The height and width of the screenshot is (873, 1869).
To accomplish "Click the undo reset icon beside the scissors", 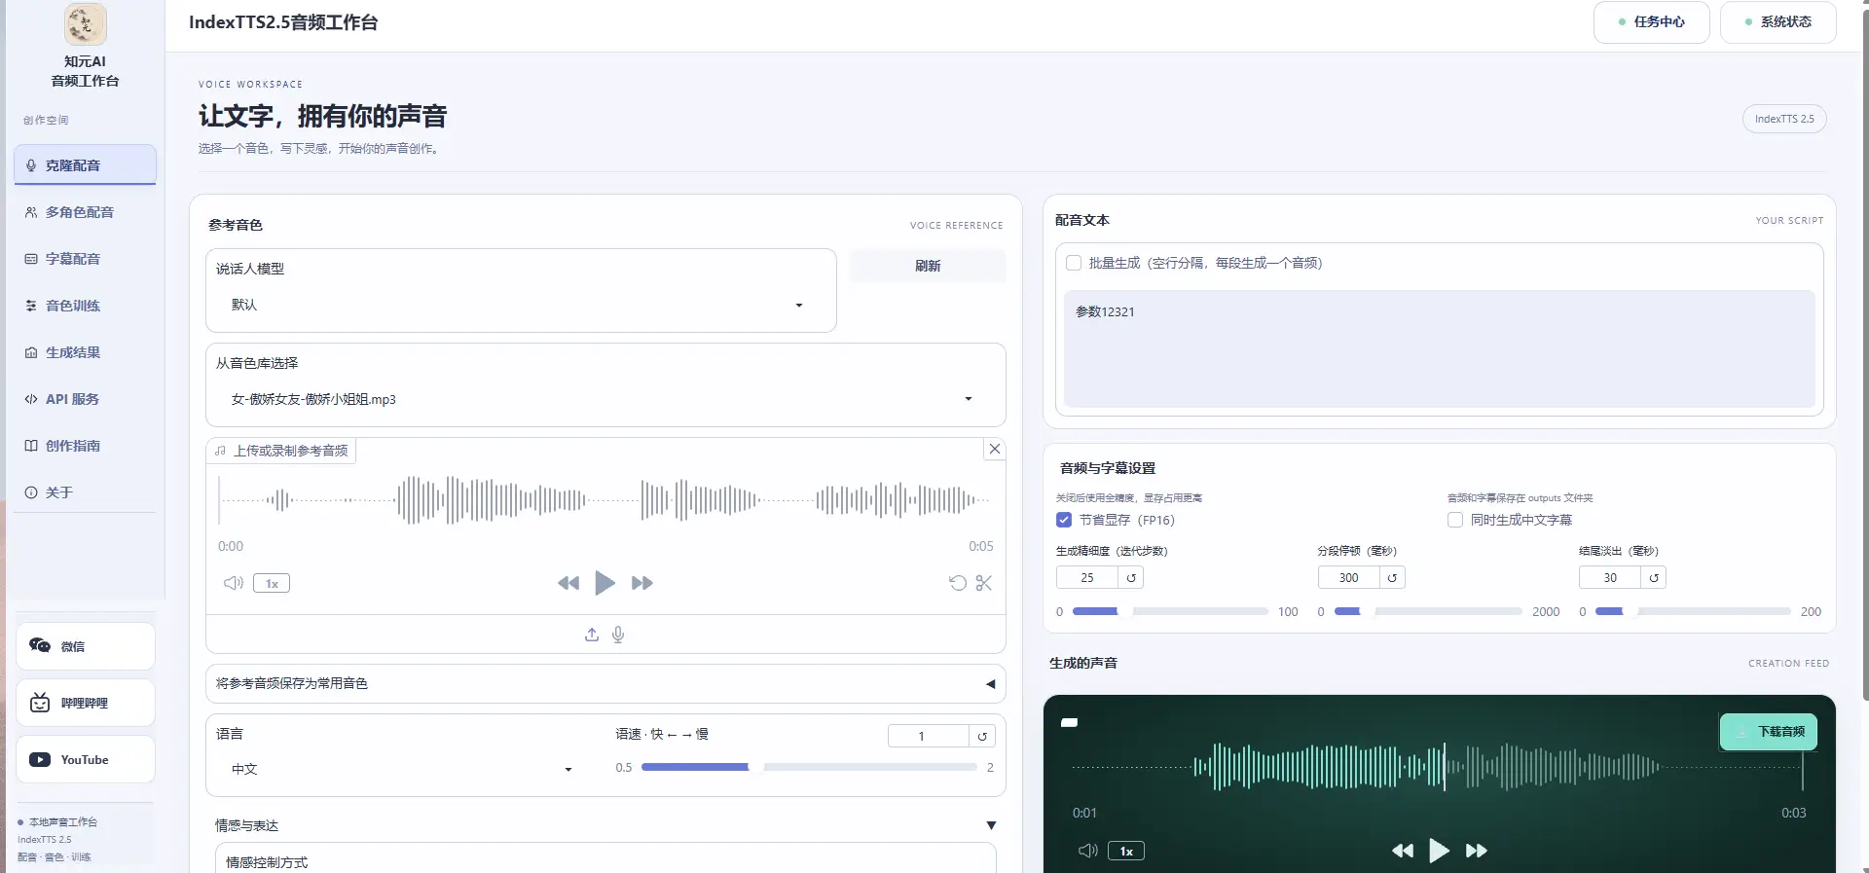I will tap(958, 583).
